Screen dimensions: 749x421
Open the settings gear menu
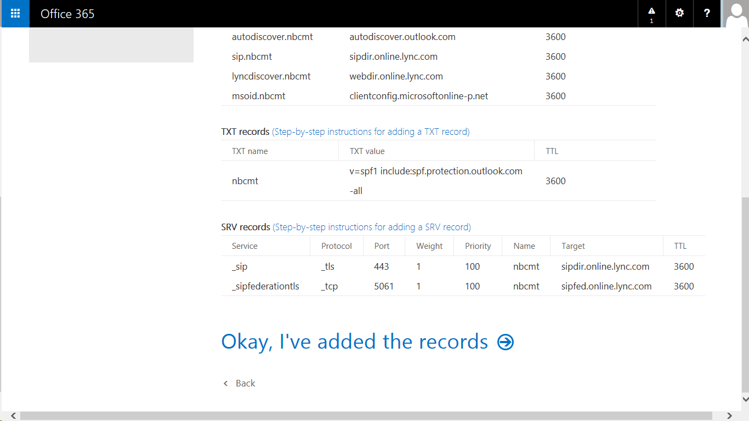point(679,14)
